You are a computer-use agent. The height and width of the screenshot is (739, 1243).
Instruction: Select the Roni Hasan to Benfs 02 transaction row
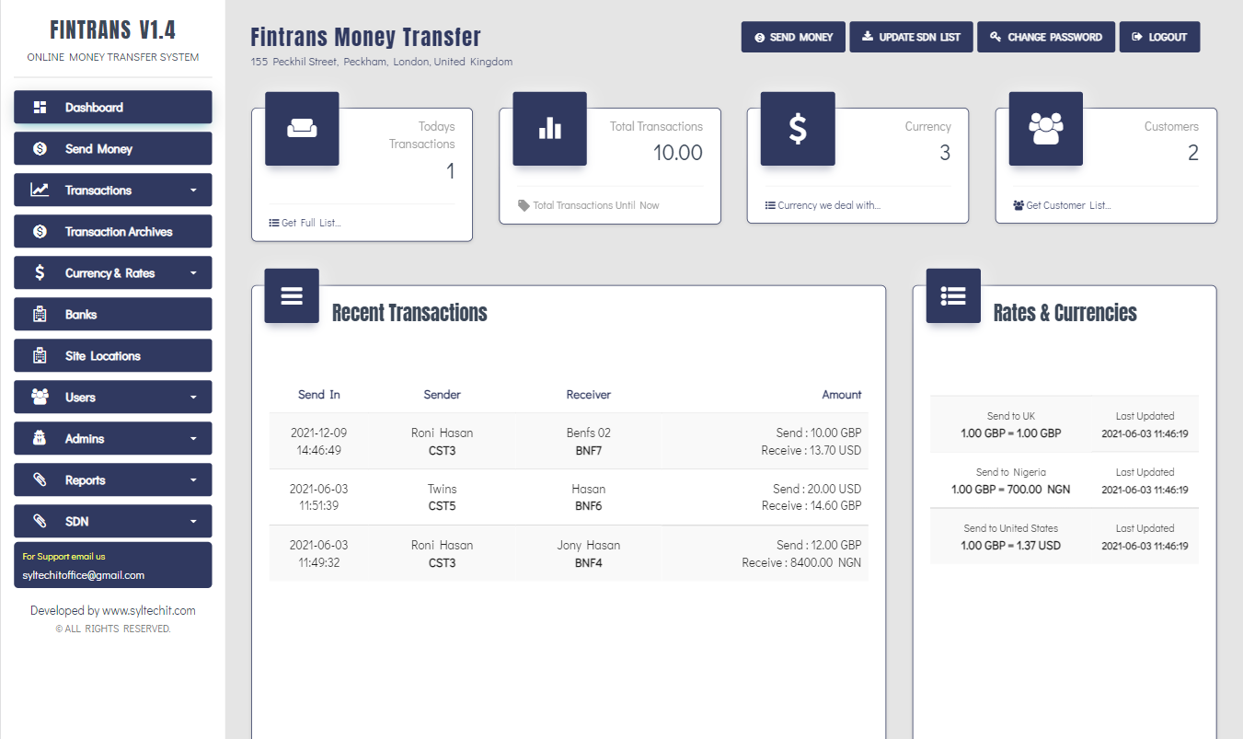click(568, 442)
